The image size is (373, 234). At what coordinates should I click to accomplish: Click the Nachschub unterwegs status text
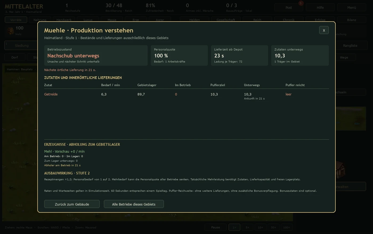[73, 56]
